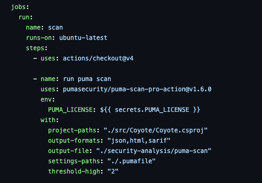This screenshot has height=183, width=262.
Task: Click the "project-paths" key
Action: coord(72,130)
